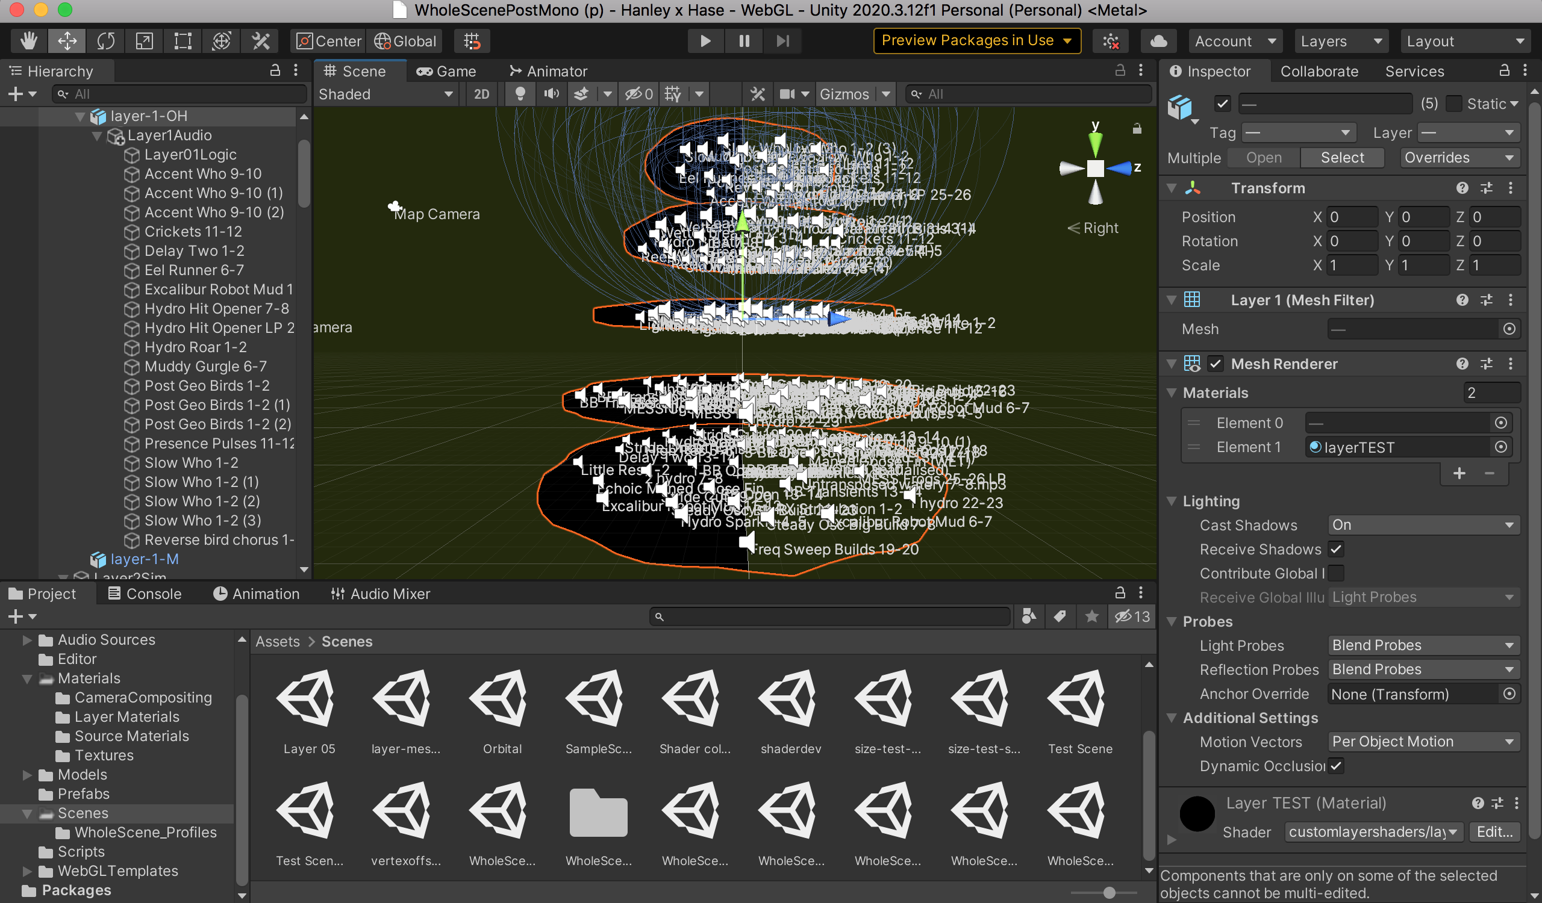
Task: Click the Select prefab button
Action: (1342, 158)
